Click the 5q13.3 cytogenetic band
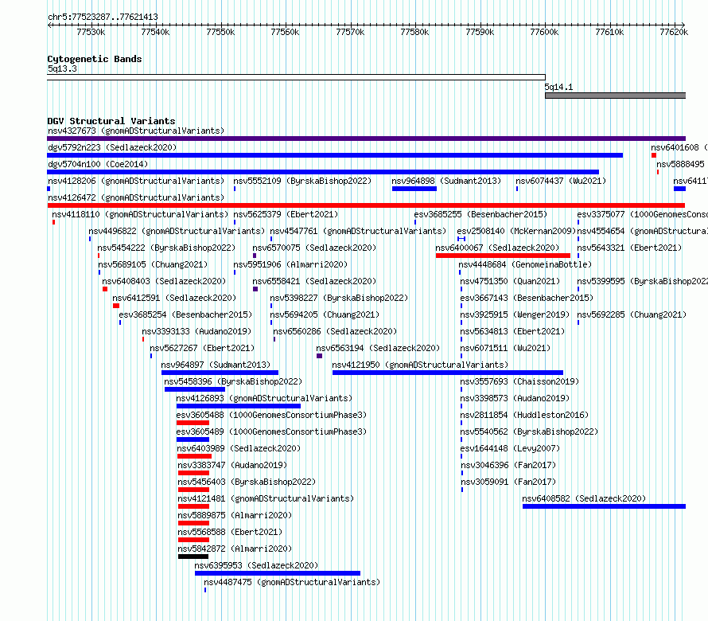This screenshot has height=621, width=708. pos(296,77)
